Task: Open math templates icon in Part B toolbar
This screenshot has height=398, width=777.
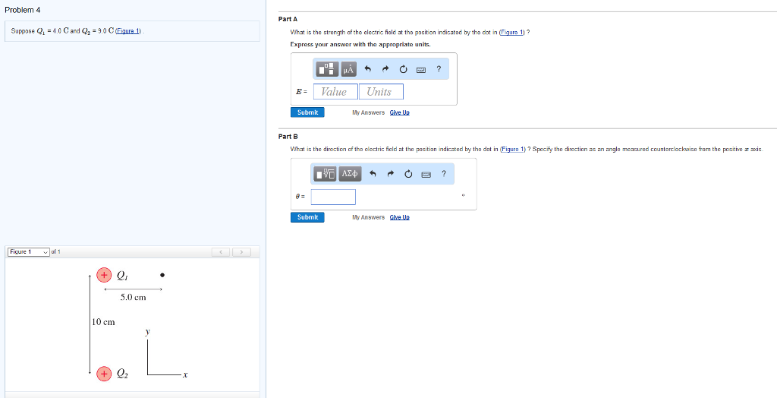Action: 326,174
